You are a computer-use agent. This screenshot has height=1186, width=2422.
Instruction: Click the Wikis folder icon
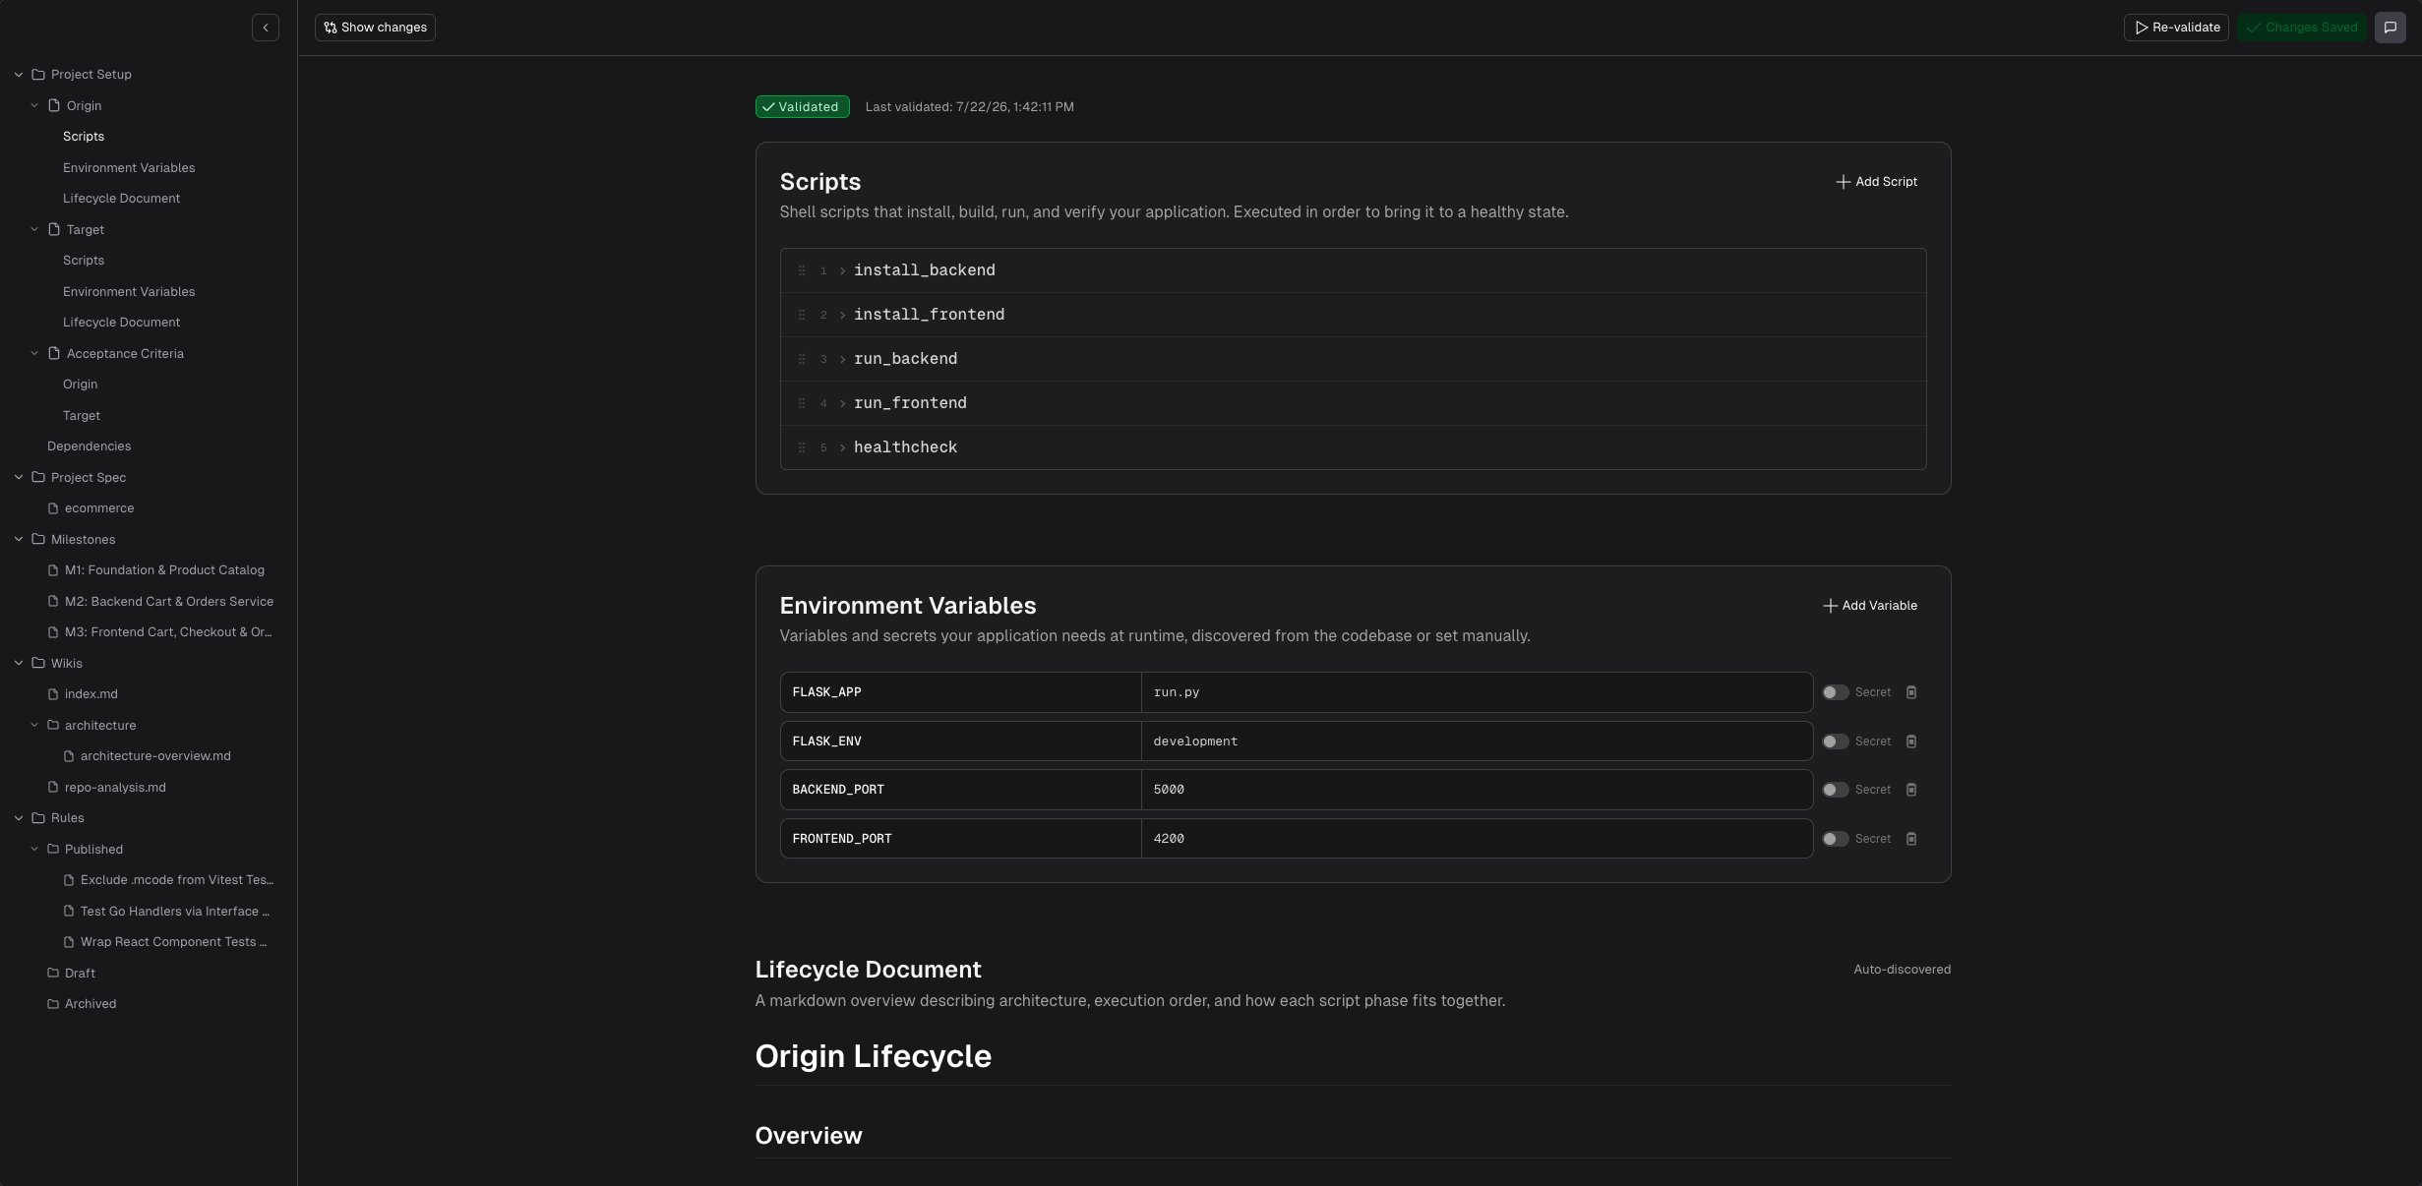click(38, 664)
